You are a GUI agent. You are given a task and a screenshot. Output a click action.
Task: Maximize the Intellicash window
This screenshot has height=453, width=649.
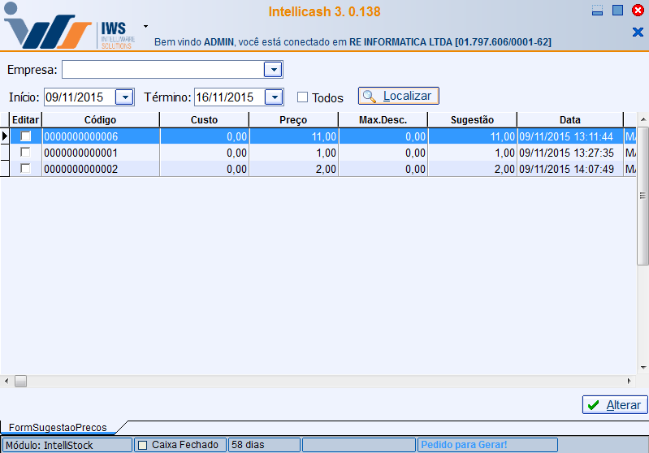[617, 11]
